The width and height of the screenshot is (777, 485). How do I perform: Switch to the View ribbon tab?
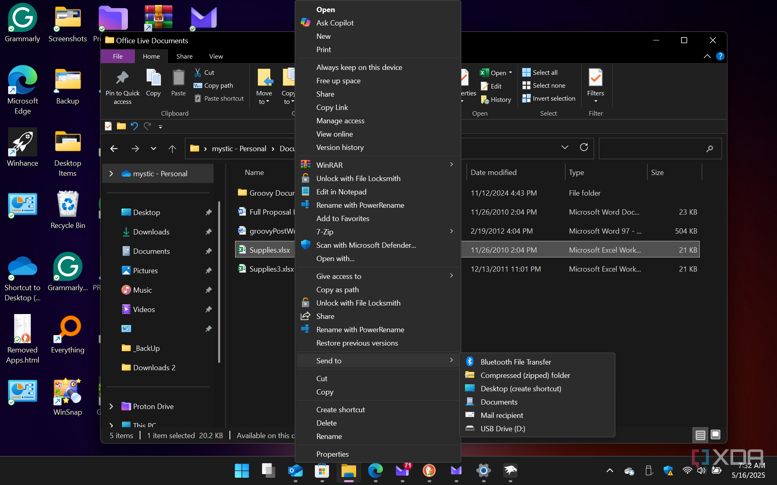click(216, 56)
